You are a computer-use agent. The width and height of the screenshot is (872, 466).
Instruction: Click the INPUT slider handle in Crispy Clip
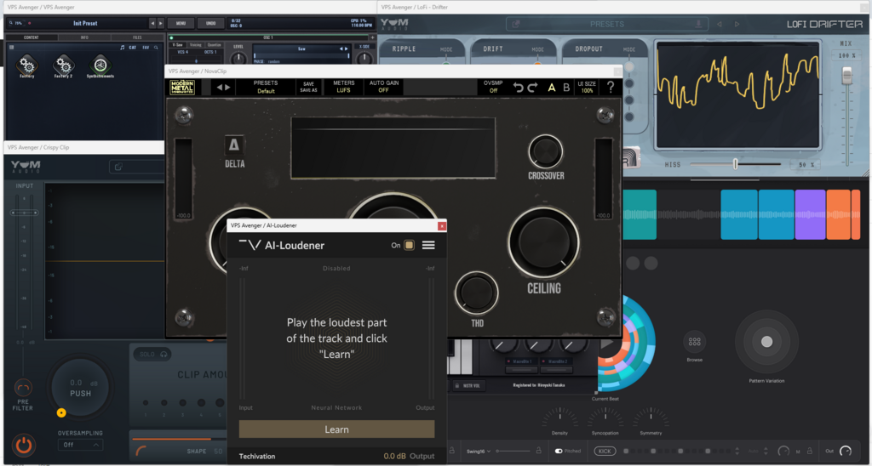(24, 213)
